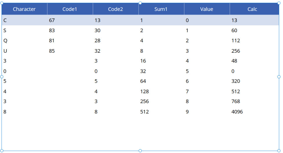Click the Code1 column header

70,9
